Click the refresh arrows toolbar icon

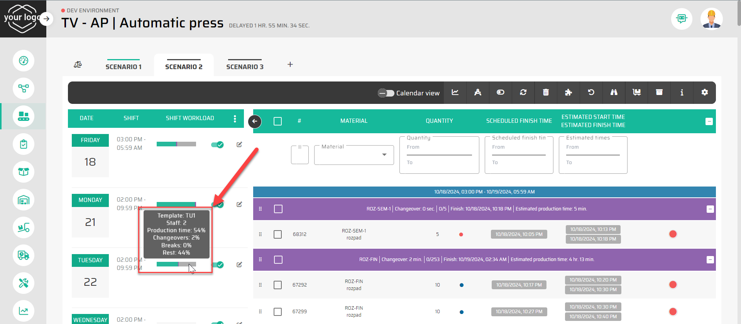coord(523,92)
